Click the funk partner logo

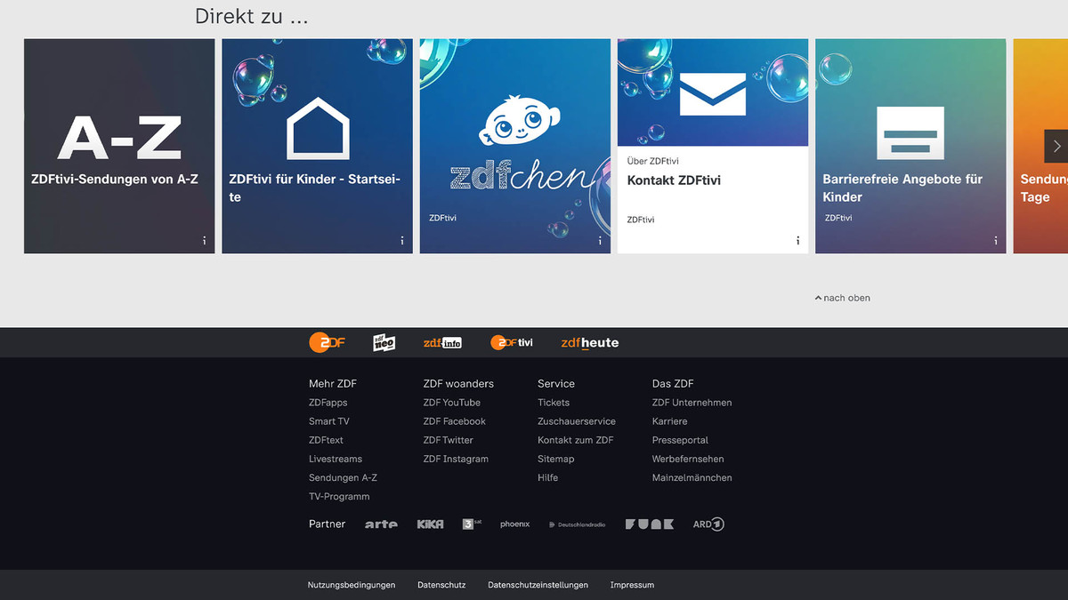[x=649, y=524]
